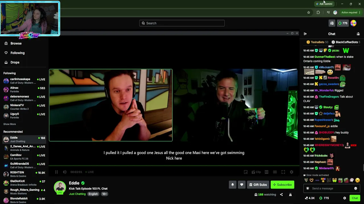Select the English language tag

(93, 194)
